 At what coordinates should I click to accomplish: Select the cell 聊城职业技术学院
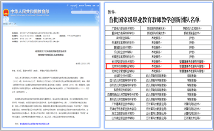pyautogui.click(x=123, y=47)
